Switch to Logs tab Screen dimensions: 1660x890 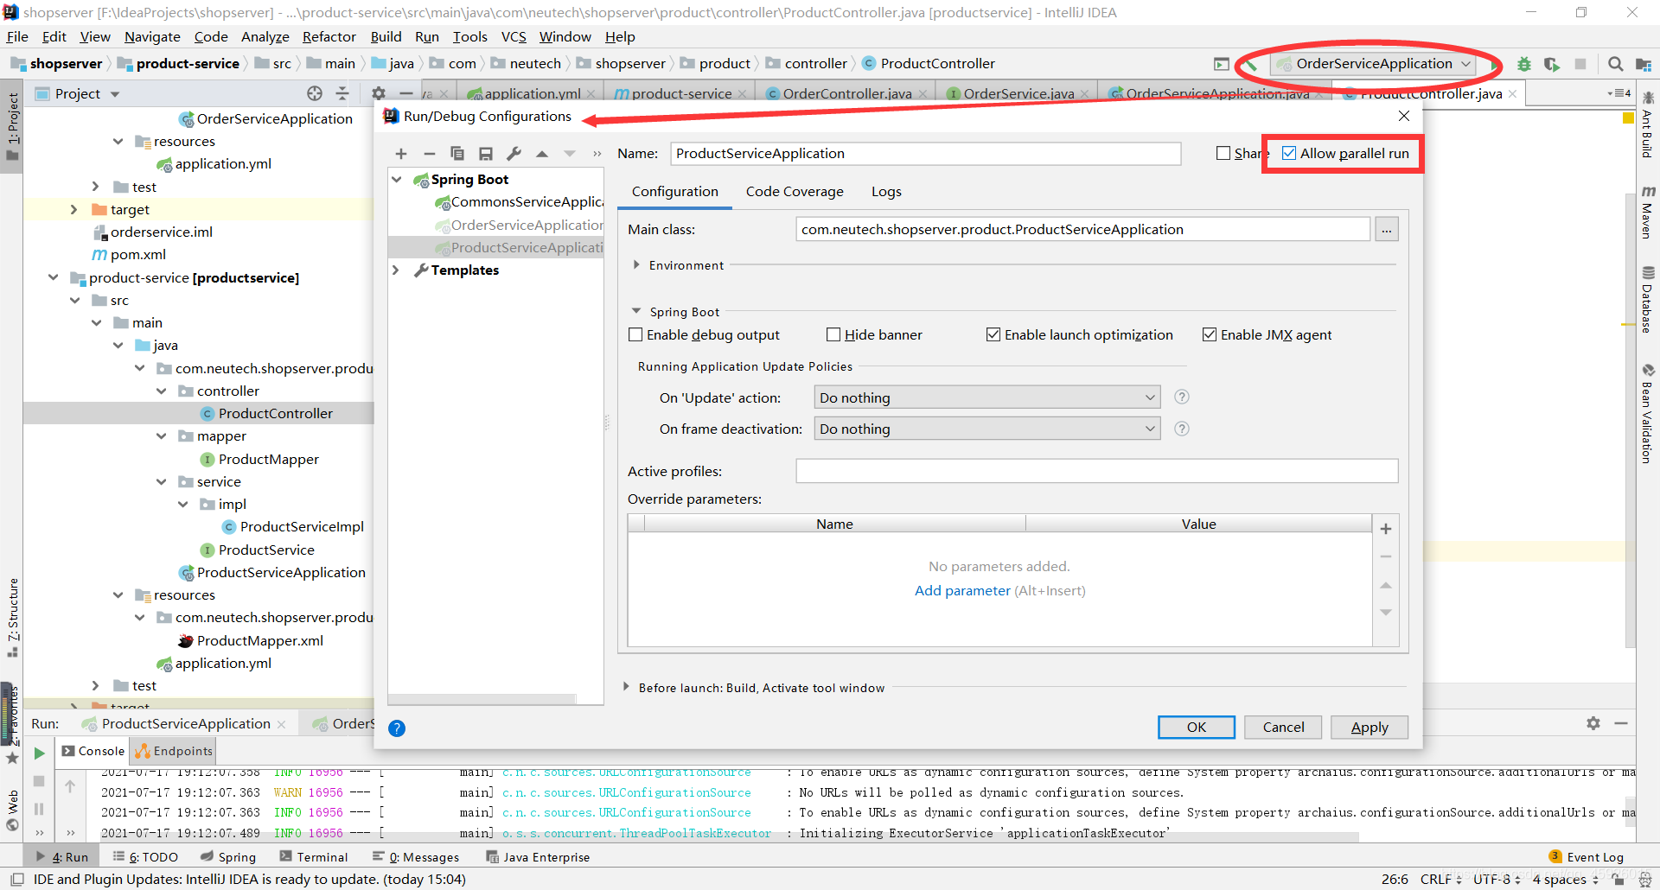coord(886,192)
